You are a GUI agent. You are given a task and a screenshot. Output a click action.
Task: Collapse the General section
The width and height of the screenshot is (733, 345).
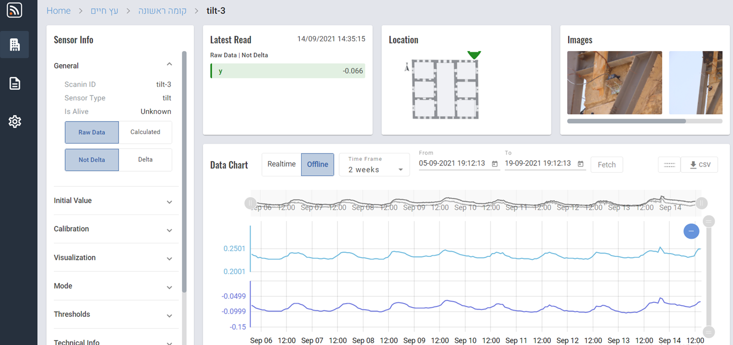coord(169,65)
